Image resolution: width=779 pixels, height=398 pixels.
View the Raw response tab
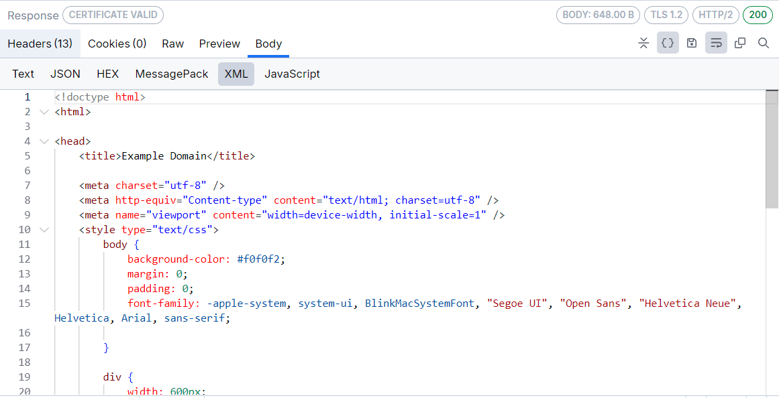coord(172,44)
